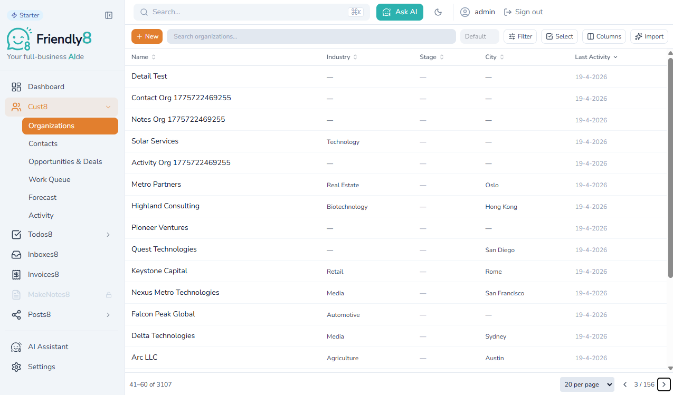Click the admin user avatar icon
673x395 pixels.
coord(465,12)
